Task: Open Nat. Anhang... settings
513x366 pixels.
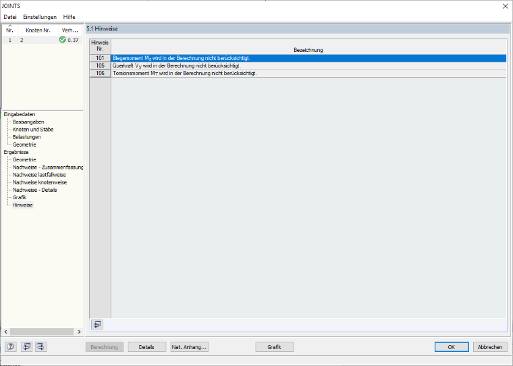Action: coord(189,347)
